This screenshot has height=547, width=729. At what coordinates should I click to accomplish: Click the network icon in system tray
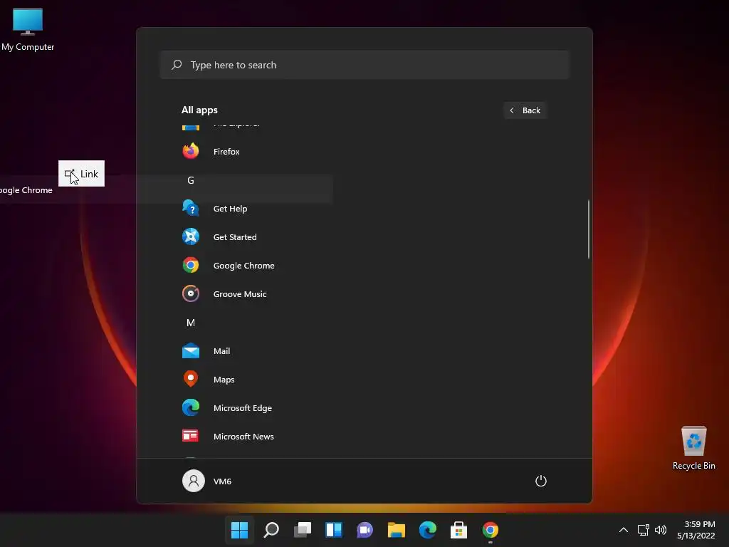[x=644, y=530]
